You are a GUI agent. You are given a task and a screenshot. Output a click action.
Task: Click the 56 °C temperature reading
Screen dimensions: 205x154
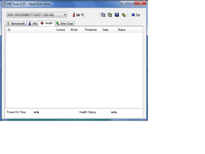80,15
